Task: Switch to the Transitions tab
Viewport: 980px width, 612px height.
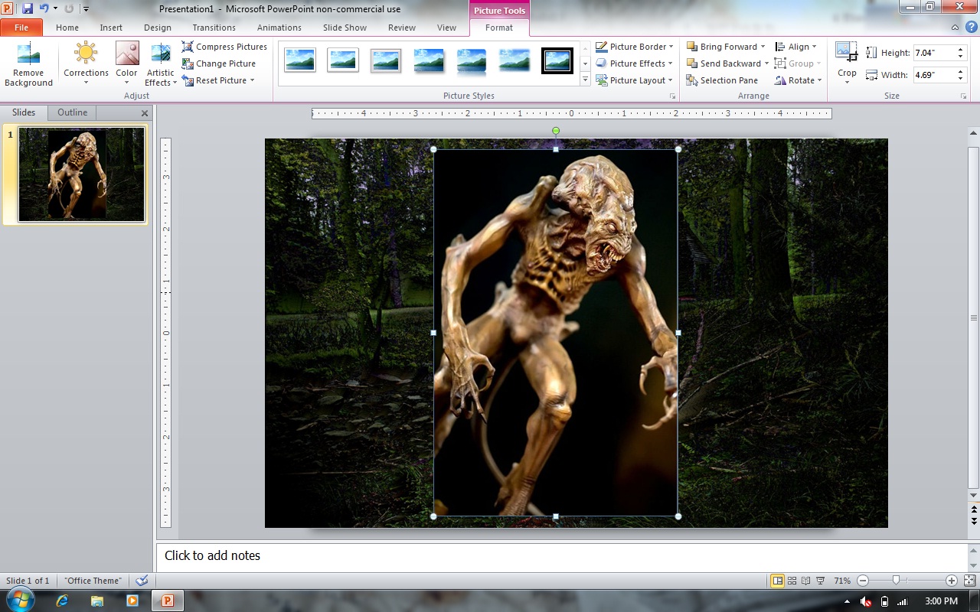Action: [x=214, y=28]
